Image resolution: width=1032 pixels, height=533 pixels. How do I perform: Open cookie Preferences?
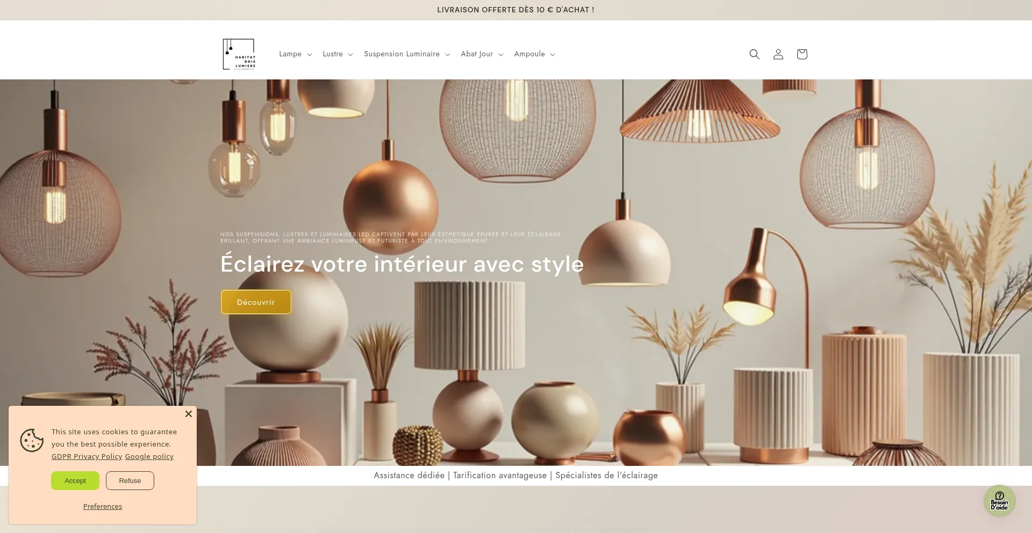[x=103, y=507]
